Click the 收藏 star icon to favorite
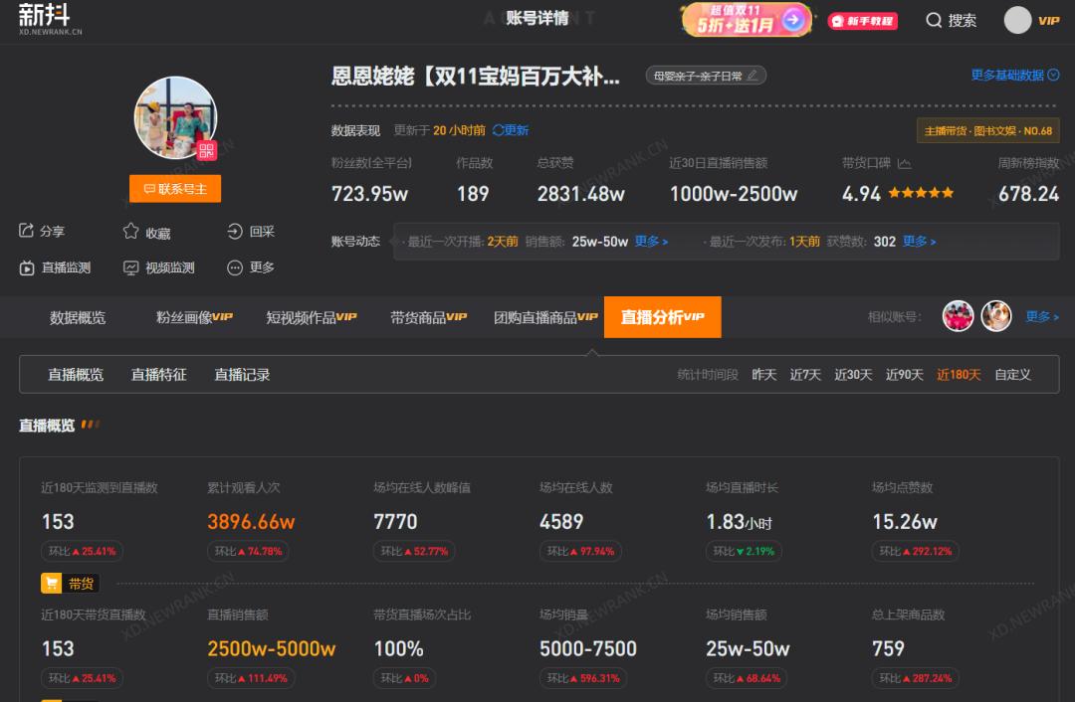Image resolution: width=1075 pixels, height=702 pixels. 130,232
